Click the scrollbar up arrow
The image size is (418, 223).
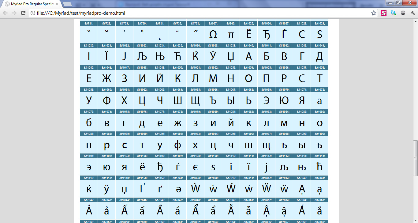pyautogui.click(x=415, y=21)
